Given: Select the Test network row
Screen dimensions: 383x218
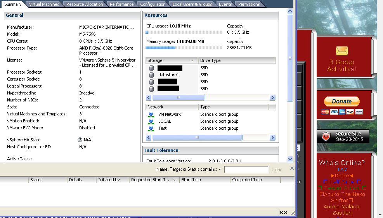Looking at the screenshot, I should tap(211, 128).
